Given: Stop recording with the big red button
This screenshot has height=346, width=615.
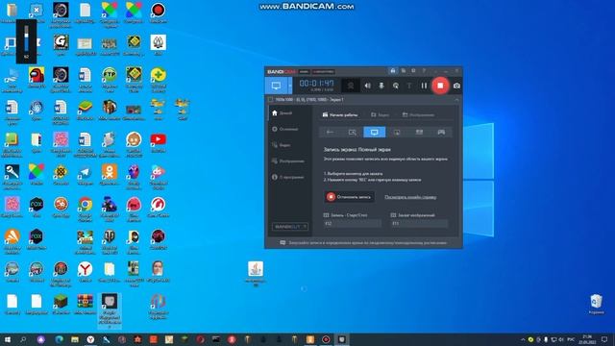Looking at the screenshot, I should (440, 86).
